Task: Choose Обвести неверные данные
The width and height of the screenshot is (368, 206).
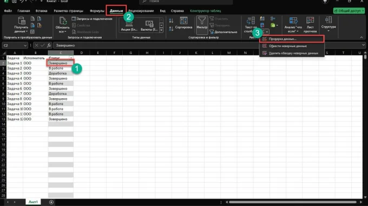Action: 292,46
